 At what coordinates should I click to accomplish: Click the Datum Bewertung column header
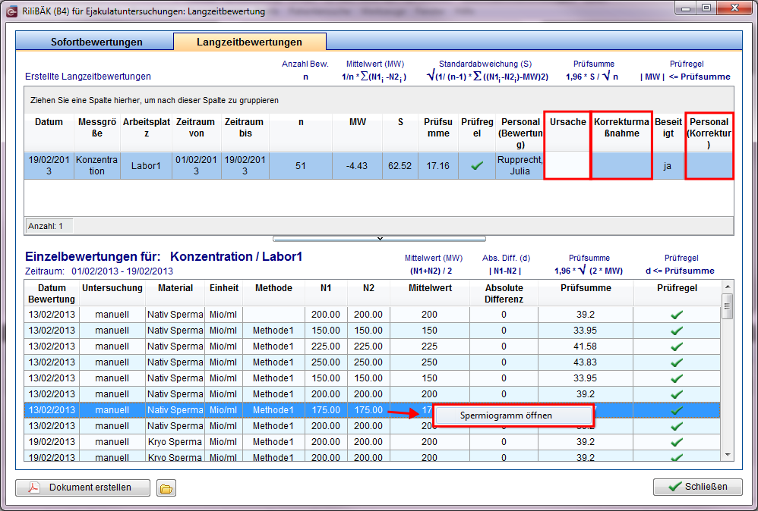52,293
